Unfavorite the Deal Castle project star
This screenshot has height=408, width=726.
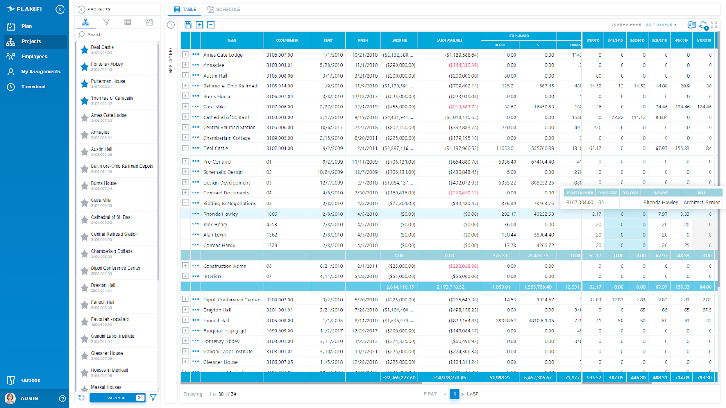pos(84,50)
